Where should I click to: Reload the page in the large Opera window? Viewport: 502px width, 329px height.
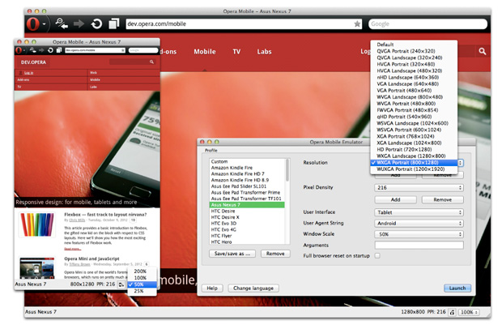[x=96, y=23]
